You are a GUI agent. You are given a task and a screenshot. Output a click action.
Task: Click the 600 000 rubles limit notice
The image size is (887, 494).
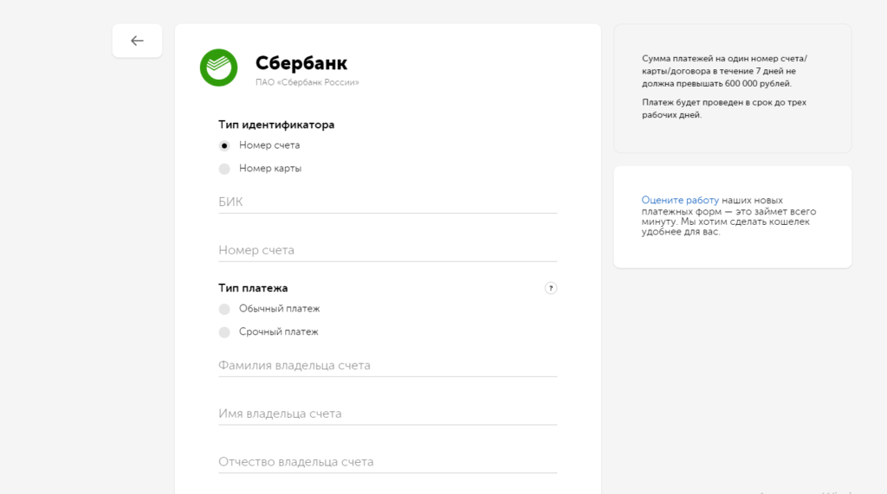[x=724, y=71]
